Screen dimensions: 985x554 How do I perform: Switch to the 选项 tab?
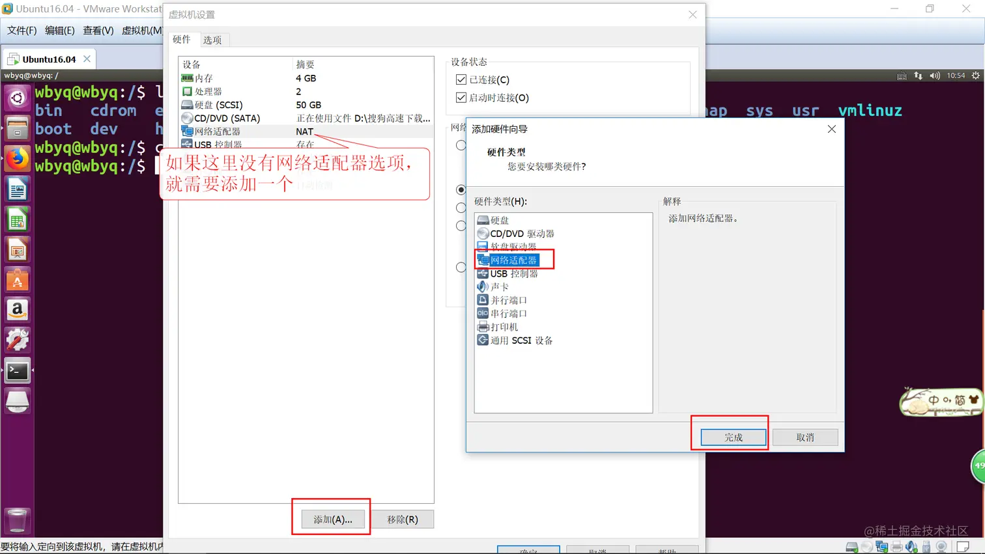212,40
